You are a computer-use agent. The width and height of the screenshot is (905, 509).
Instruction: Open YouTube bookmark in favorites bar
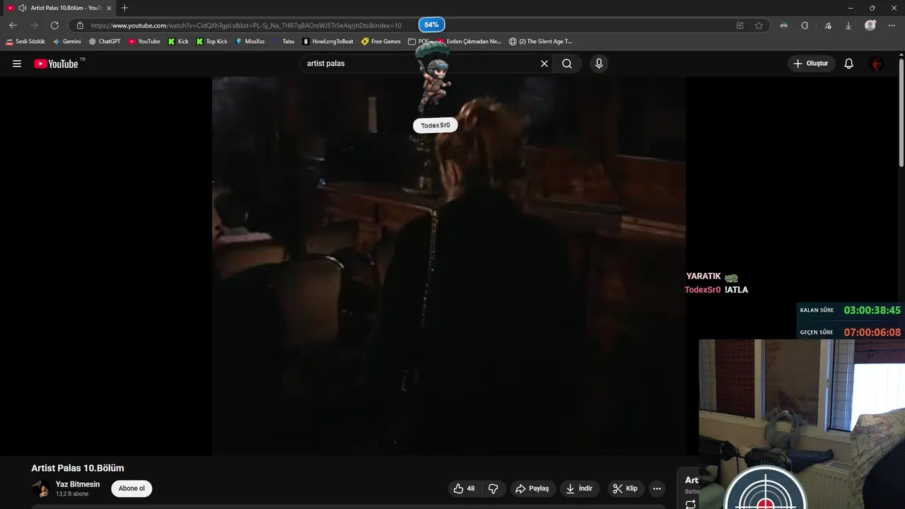pos(144,42)
